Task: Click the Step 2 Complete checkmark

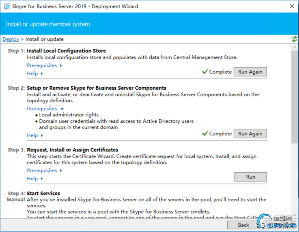Action: coord(205,133)
